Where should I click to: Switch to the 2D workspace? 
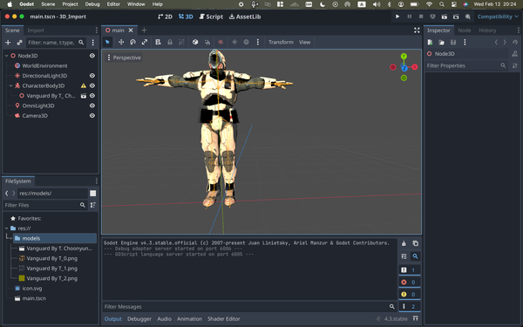click(165, 17)
